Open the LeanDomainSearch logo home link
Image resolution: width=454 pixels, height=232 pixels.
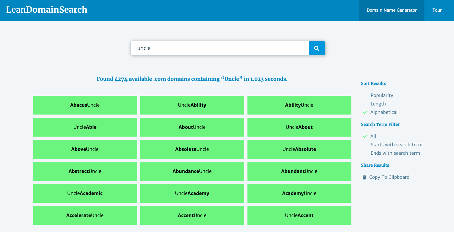point(47,10)
